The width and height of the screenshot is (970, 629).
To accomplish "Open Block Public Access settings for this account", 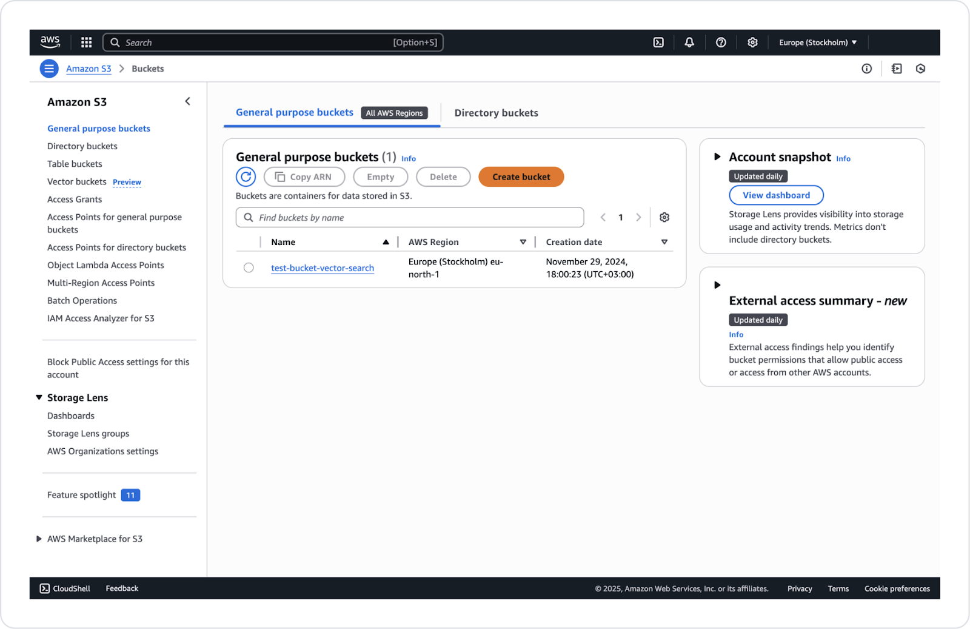I will 118,368.
